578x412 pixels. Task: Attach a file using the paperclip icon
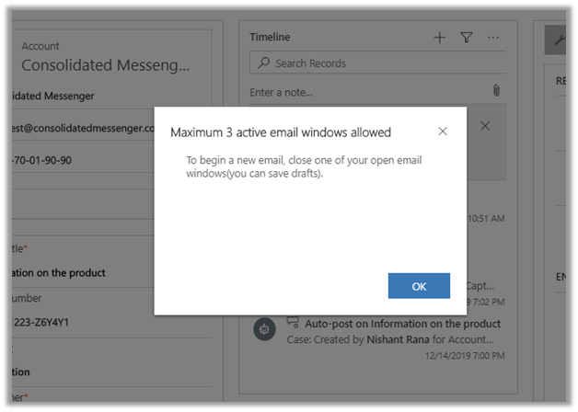pos(496,91)
